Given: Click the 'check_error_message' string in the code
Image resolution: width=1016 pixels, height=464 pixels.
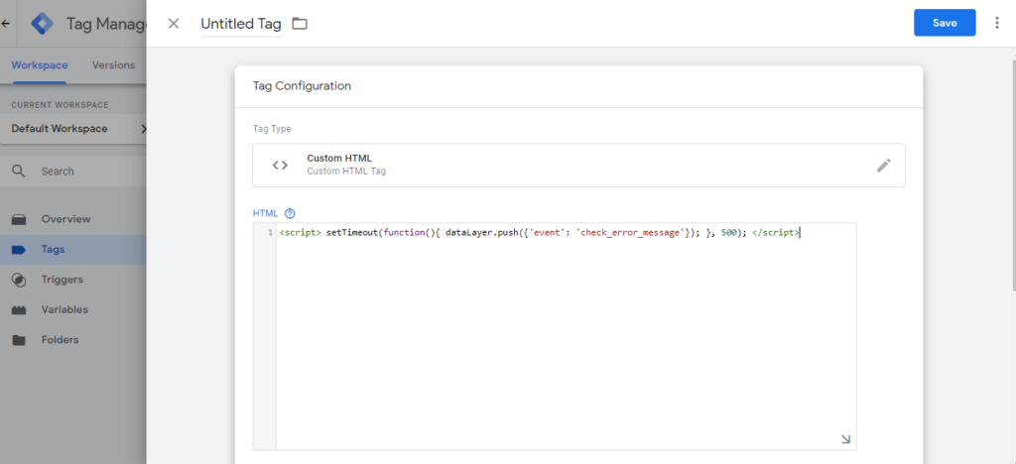Looking at the screenshot, I should 630,233.
